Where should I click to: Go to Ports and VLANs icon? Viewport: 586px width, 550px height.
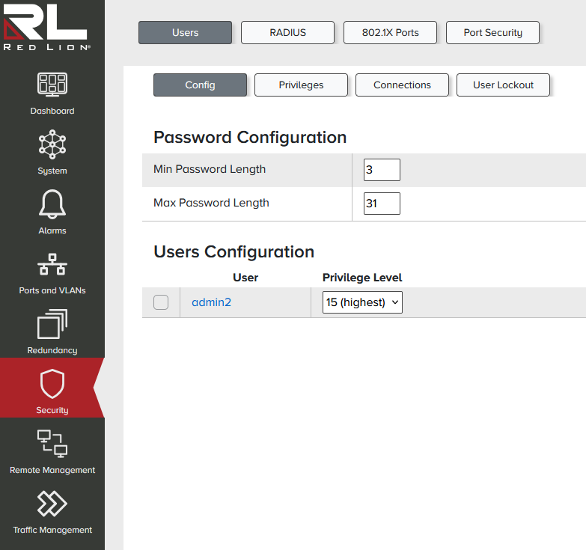pyautogui.click(x=52, y=264)
